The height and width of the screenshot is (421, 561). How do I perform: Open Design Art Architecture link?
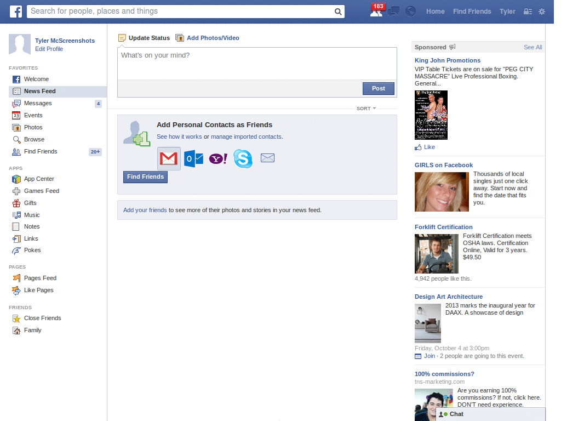point(448,297)
